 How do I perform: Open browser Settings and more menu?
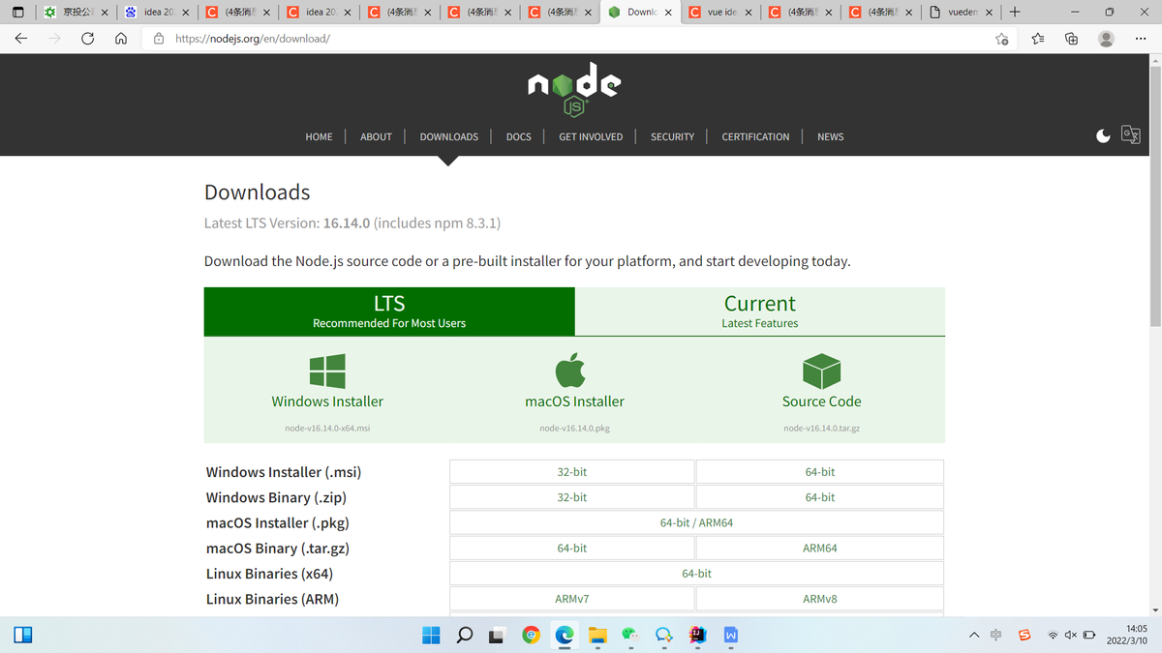click(1139, 39)
